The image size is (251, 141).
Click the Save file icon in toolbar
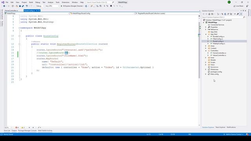click(x=20, y=6)
